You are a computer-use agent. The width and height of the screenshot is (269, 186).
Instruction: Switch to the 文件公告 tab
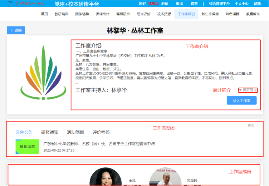[x=24, y=132]
